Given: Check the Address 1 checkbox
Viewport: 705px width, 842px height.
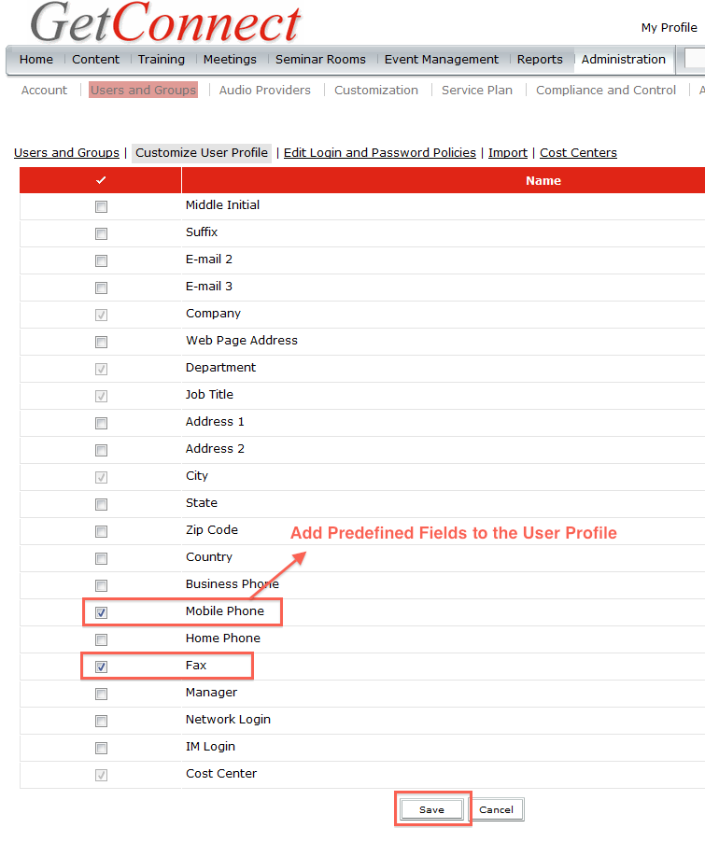Looking at the screenshot, I should 101,423.
